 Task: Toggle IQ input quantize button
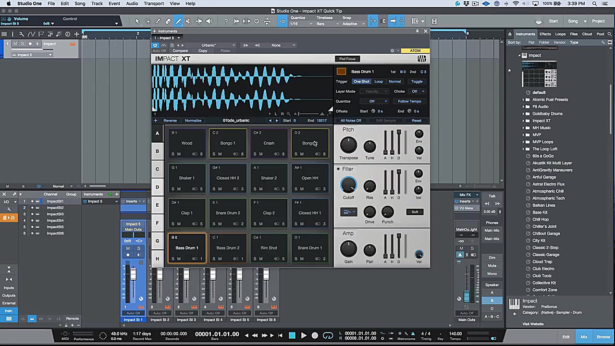(283, 21)
